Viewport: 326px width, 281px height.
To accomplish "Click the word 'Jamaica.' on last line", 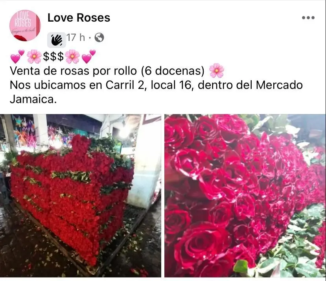I will click(33, 99).
